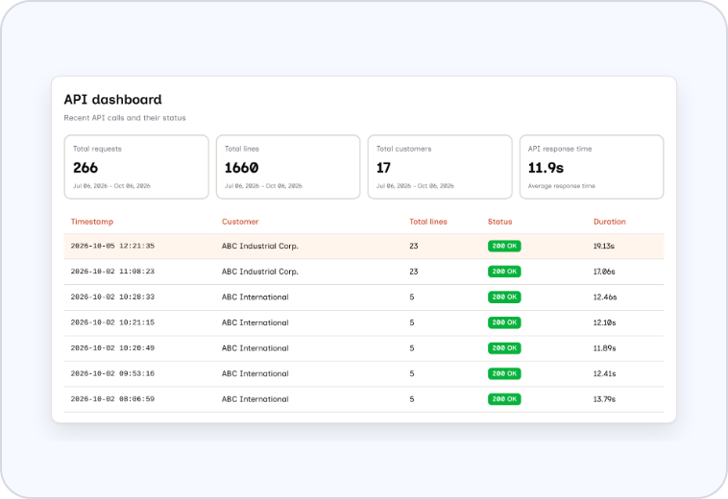Click the 200 OK badge in the 08:06:59 row

click(x=504, y=399)
